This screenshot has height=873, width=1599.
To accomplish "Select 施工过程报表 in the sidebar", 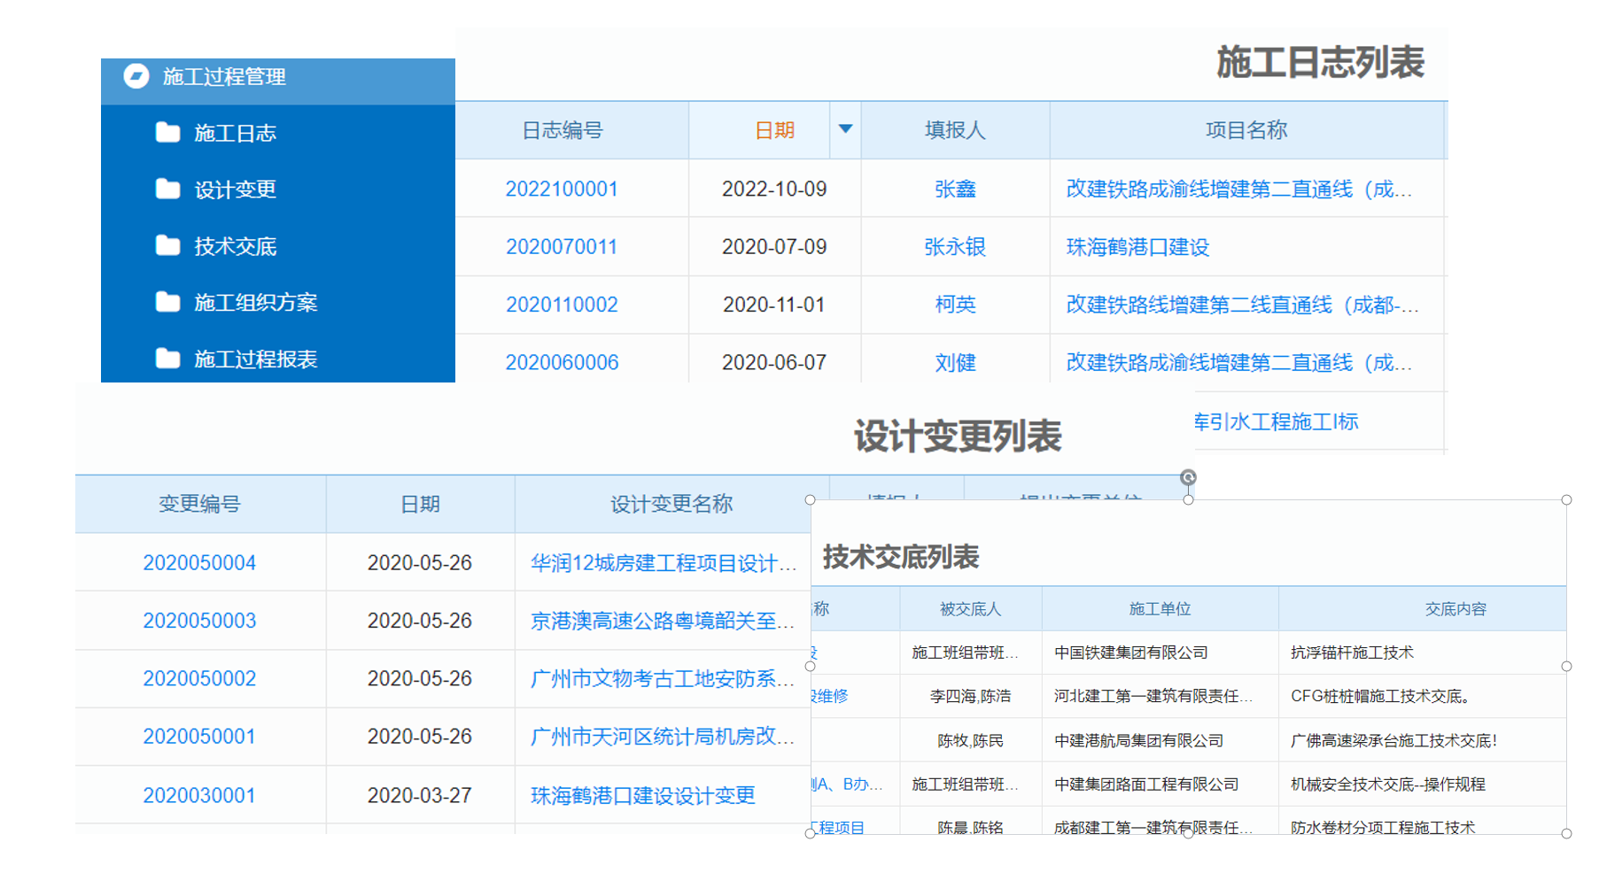I will point(255,359).
